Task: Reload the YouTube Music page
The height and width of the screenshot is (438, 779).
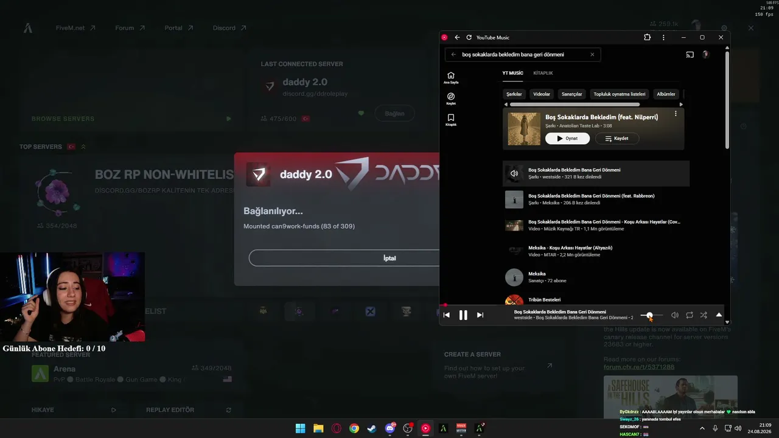Action: 469,38
